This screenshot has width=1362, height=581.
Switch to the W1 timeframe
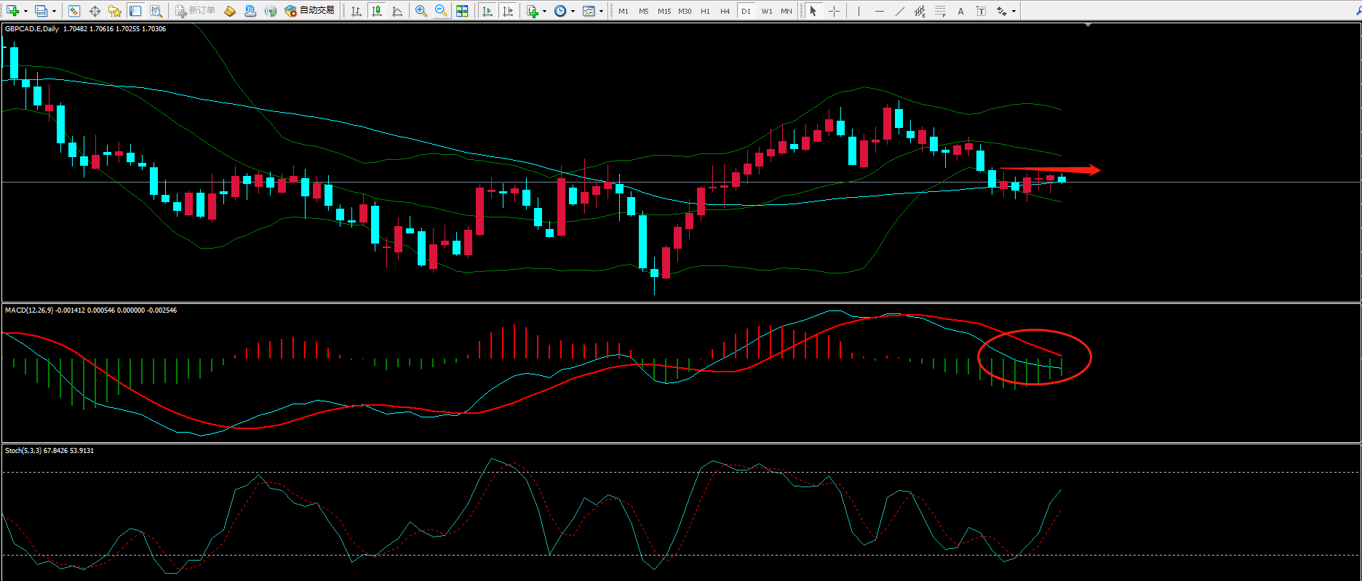coord(767,11)
